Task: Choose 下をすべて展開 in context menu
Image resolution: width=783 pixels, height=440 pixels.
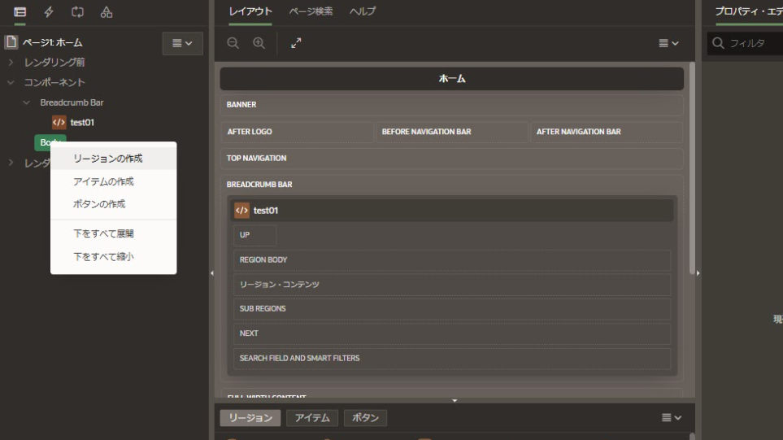Action: tap(103, 234)
